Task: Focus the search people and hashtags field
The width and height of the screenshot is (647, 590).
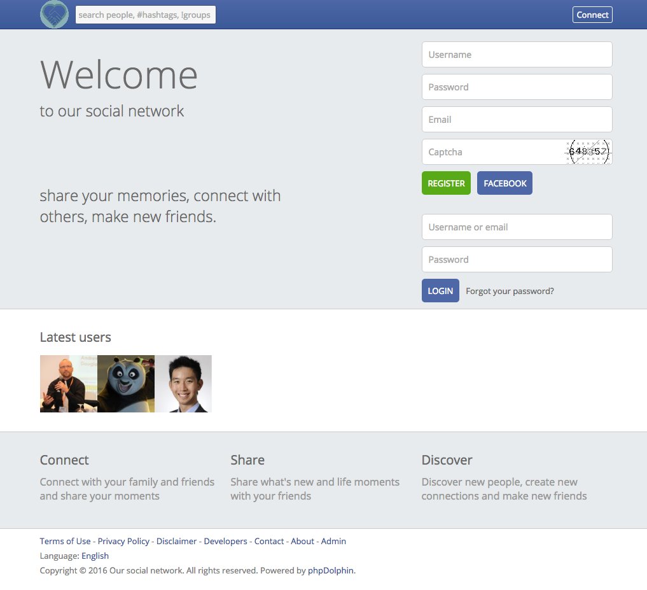Action: pyautogui.click(x=145, y=15)
